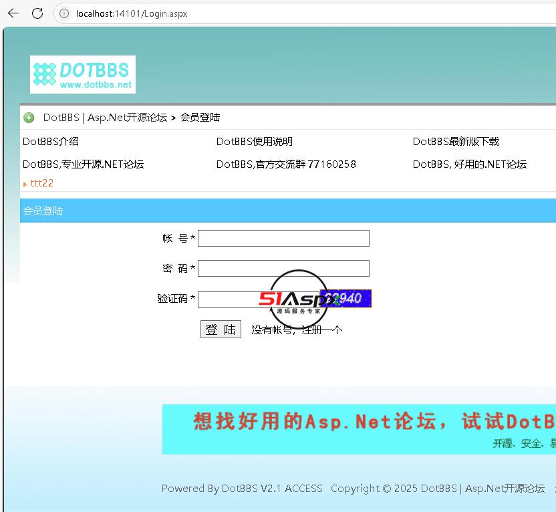The height and width of the screenshot is (512, 556).
Task: Click the green breadcrumb circle icon
Action: (29, 118)
